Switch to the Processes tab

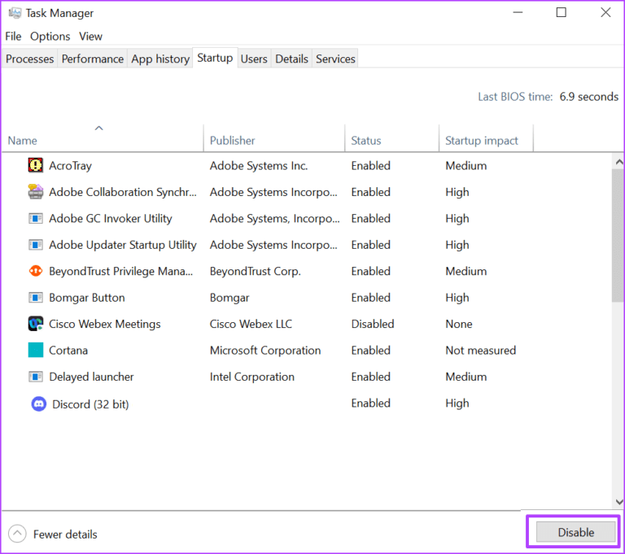(29, 59)
